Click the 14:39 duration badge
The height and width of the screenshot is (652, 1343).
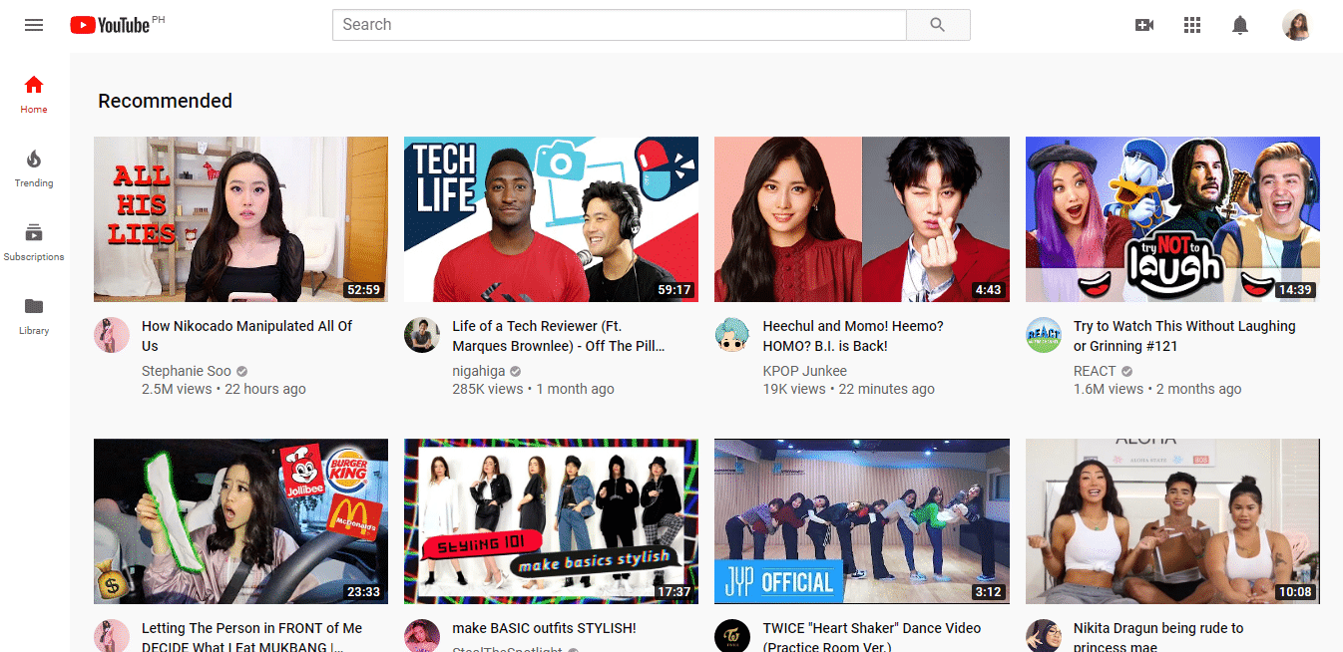[x=1295, y=290]
